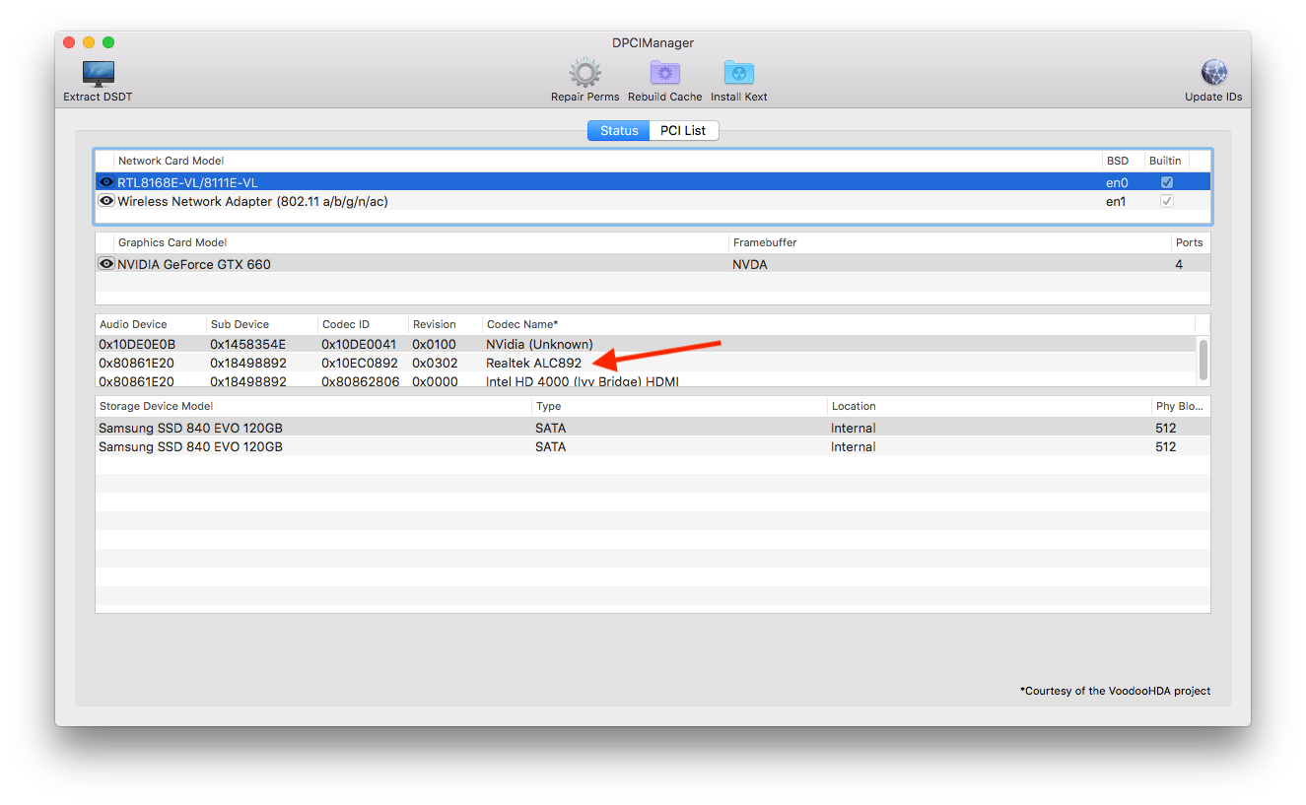Click the Phy Blo... column header
Screen dimensions: 1306x805
pyautogui.click(x=1181, y=406)
